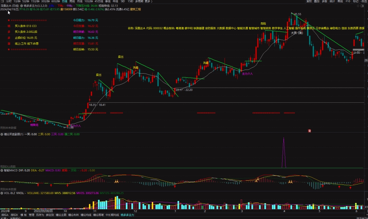This screenshot has height=219, width=368.
Task: Select the 5分钟 period
Action: [x=26, y=1]
